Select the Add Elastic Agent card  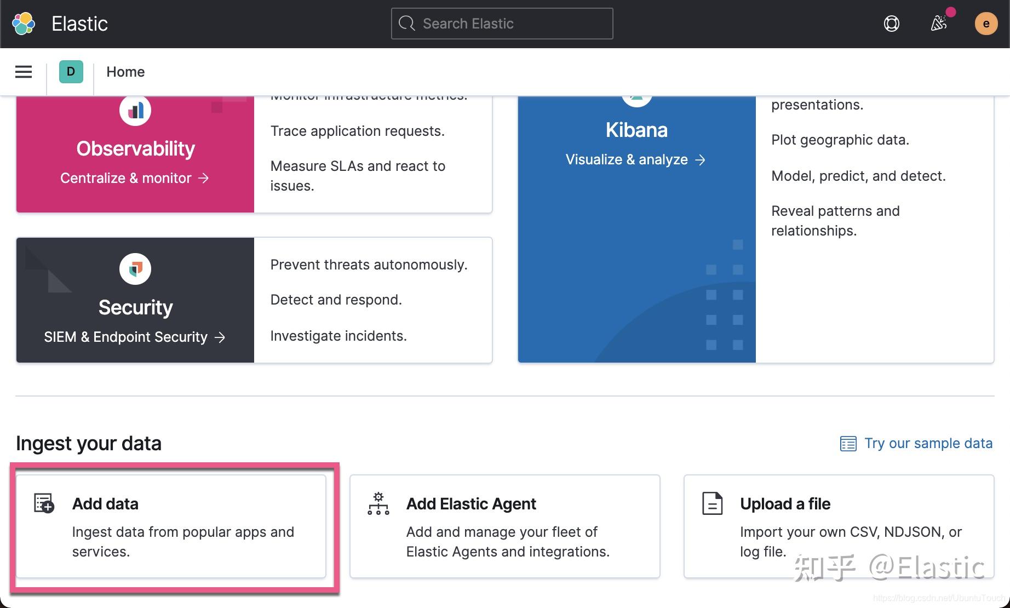click(504, 526)
